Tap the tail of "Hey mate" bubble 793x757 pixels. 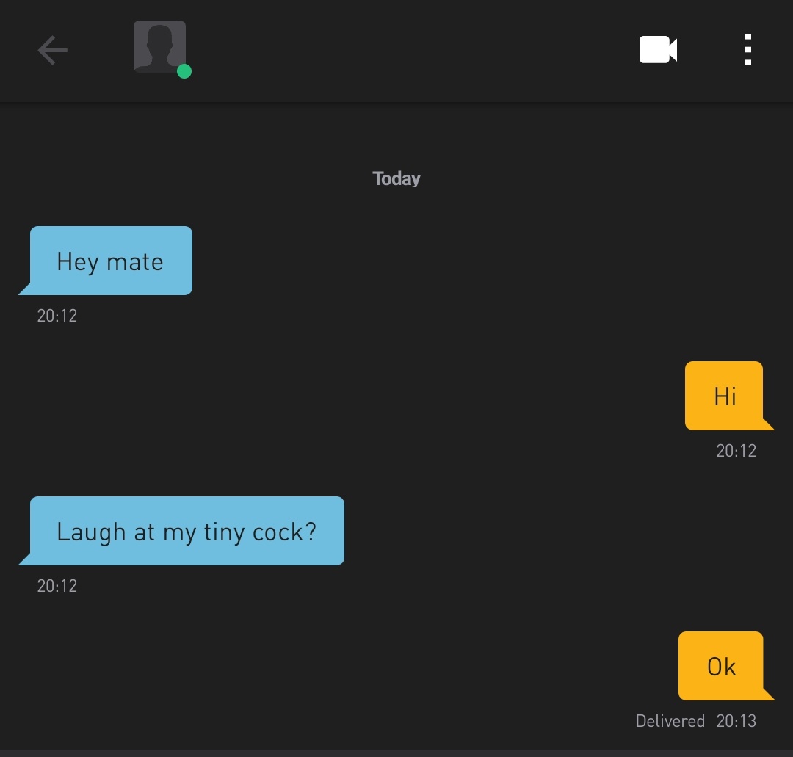25,289
